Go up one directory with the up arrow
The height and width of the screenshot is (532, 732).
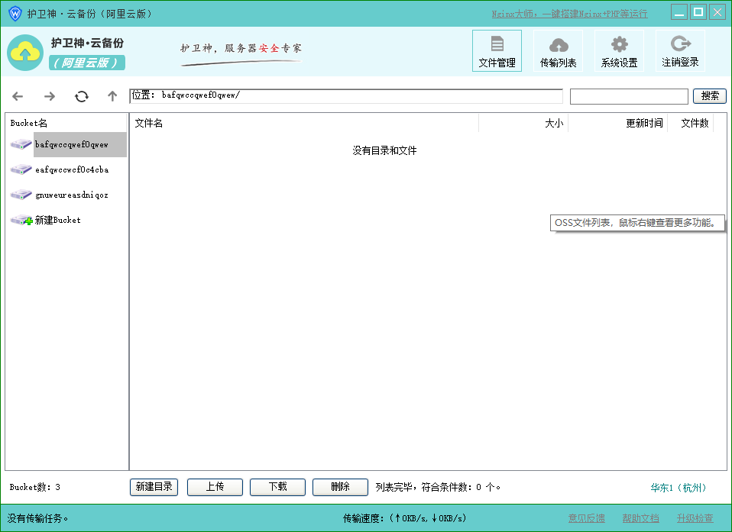[112, 96]
